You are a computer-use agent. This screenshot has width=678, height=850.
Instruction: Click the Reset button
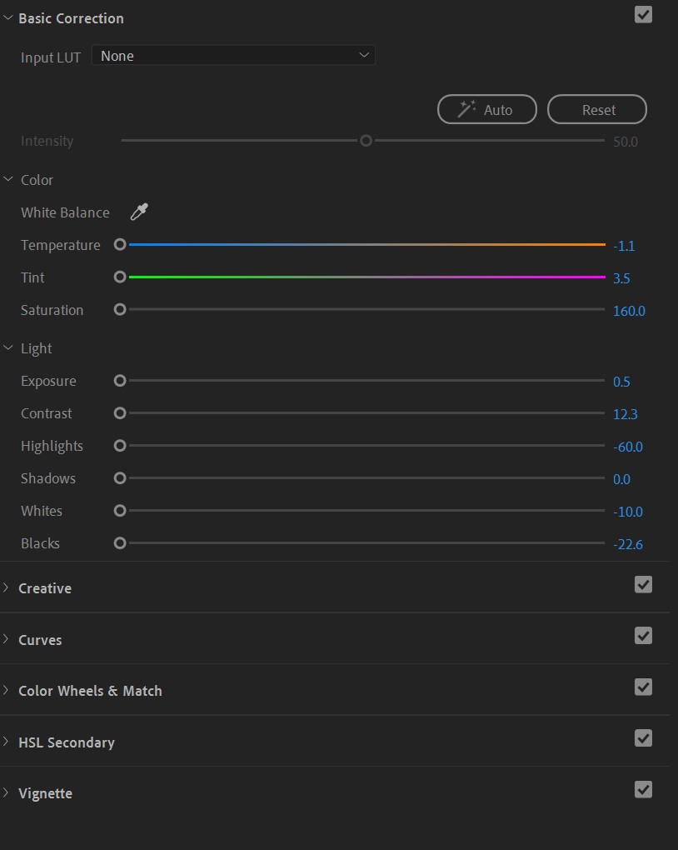596,109
